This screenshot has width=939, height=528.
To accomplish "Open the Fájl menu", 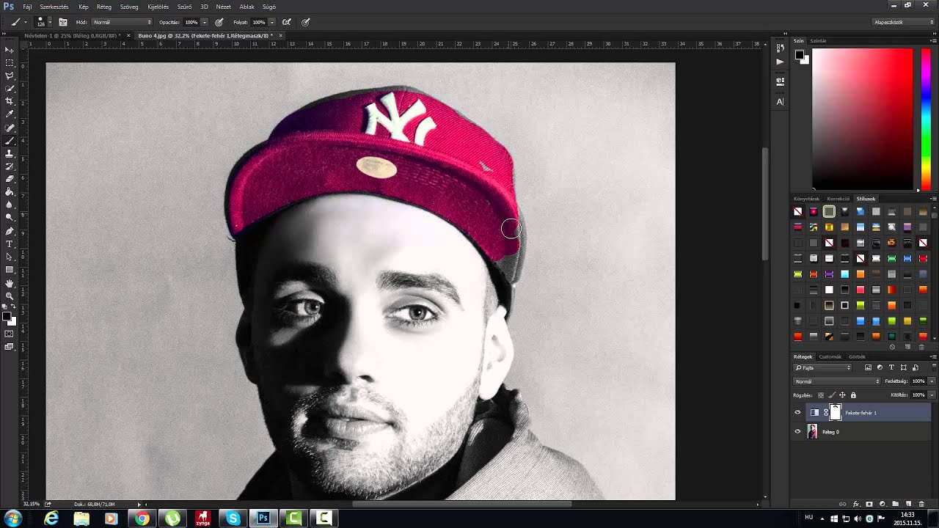I will [x=27, y=7].
